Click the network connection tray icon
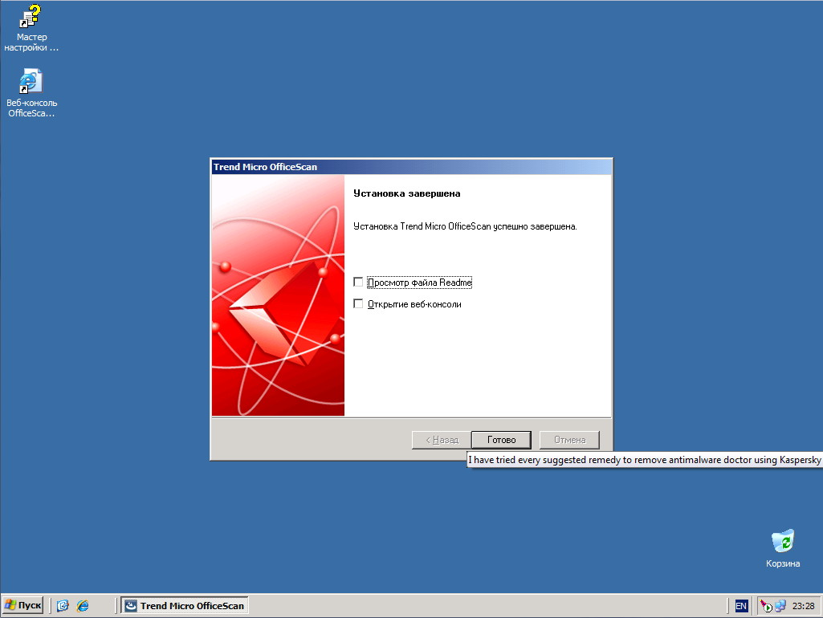 click(x=780, y=606)
